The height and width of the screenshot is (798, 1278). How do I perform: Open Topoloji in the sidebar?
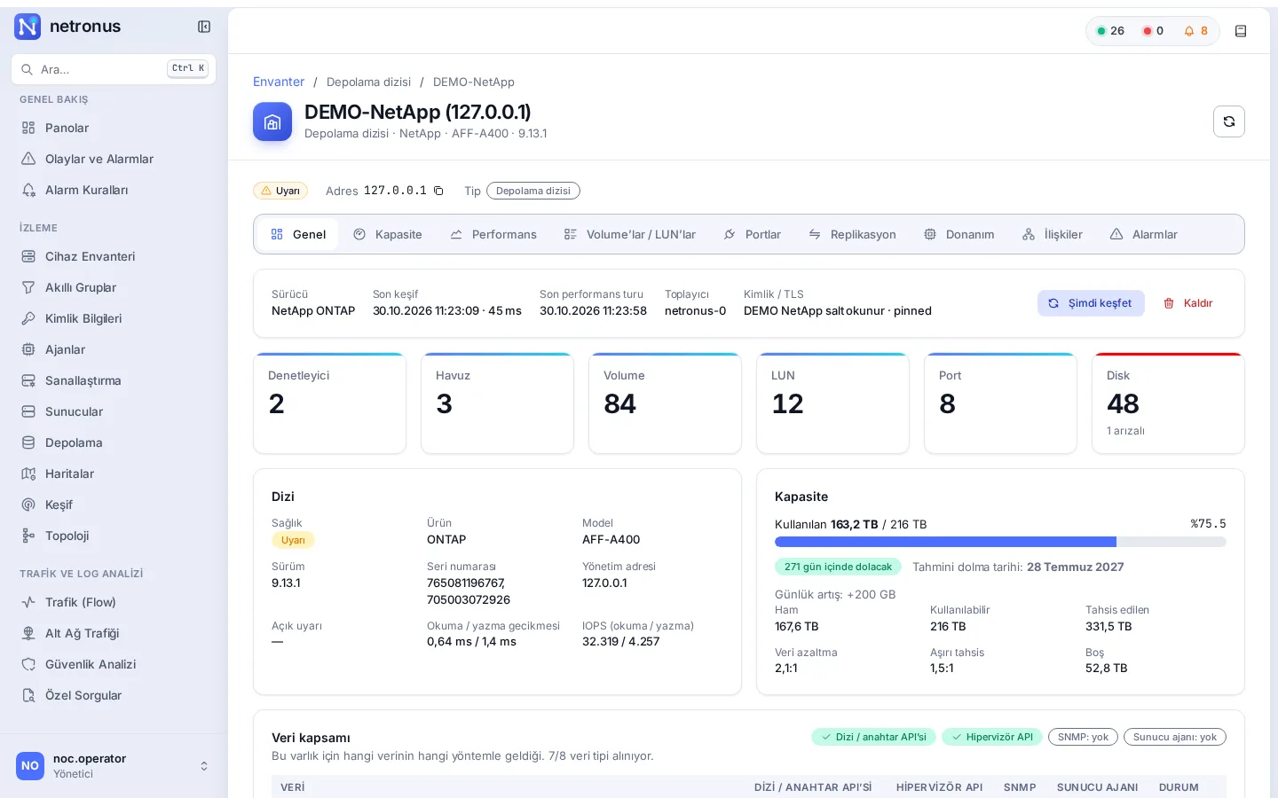pyautogui.click(x=114, y=536)
